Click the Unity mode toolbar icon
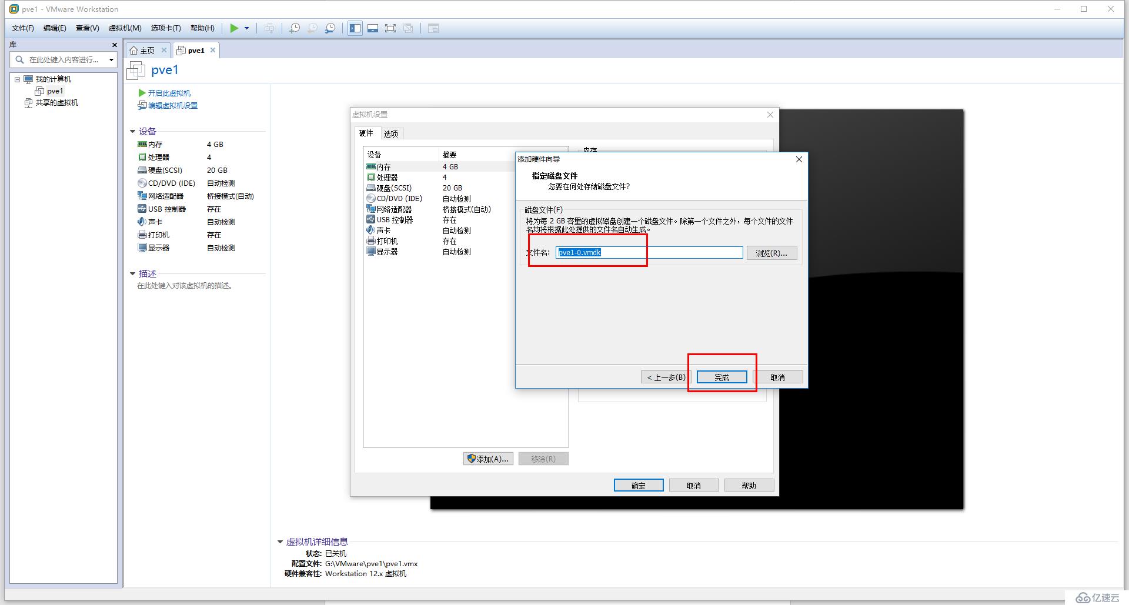The width and height of the screenshot is (1129, 605). point(408,28)
